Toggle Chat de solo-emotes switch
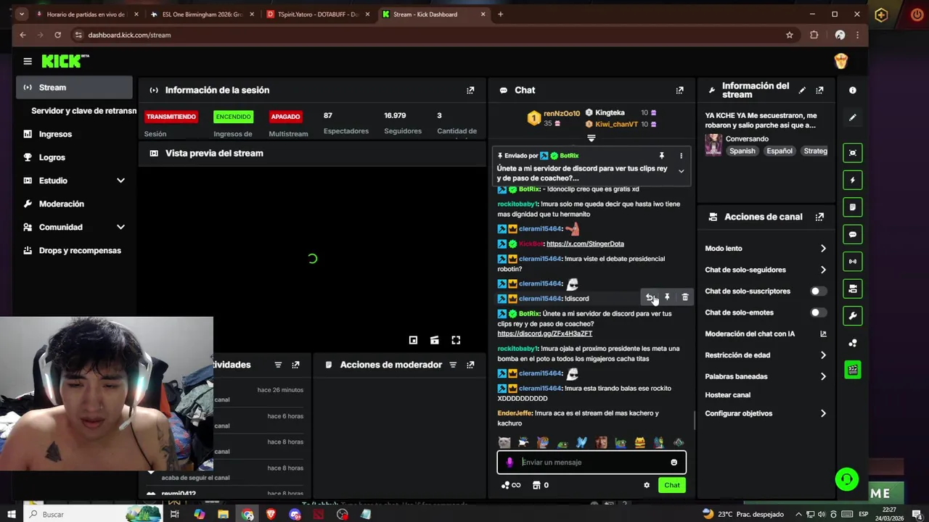Viewport: 929px width, 522px height. coord(818,312)
